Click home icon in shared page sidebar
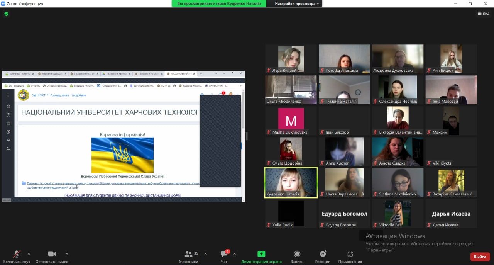Image resolution: width=494 pixels, height=265 pixels. 8,106
